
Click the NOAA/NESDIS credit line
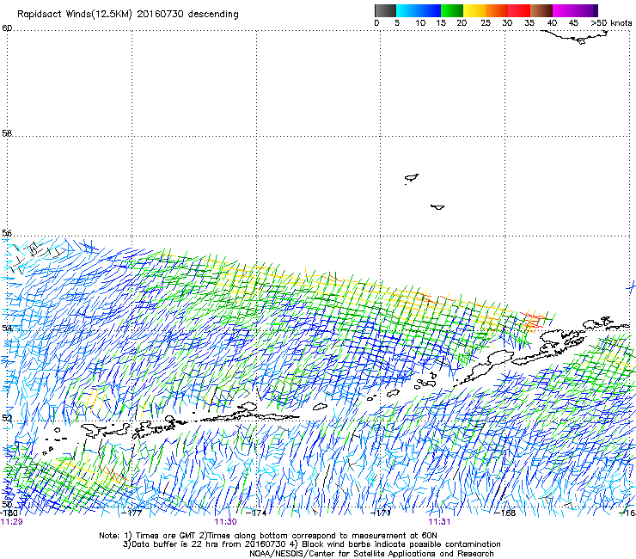371,554
